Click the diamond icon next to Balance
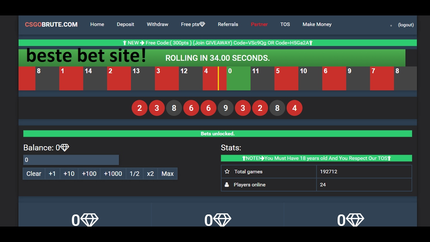The image size is (430, 242). coord(64,148)
